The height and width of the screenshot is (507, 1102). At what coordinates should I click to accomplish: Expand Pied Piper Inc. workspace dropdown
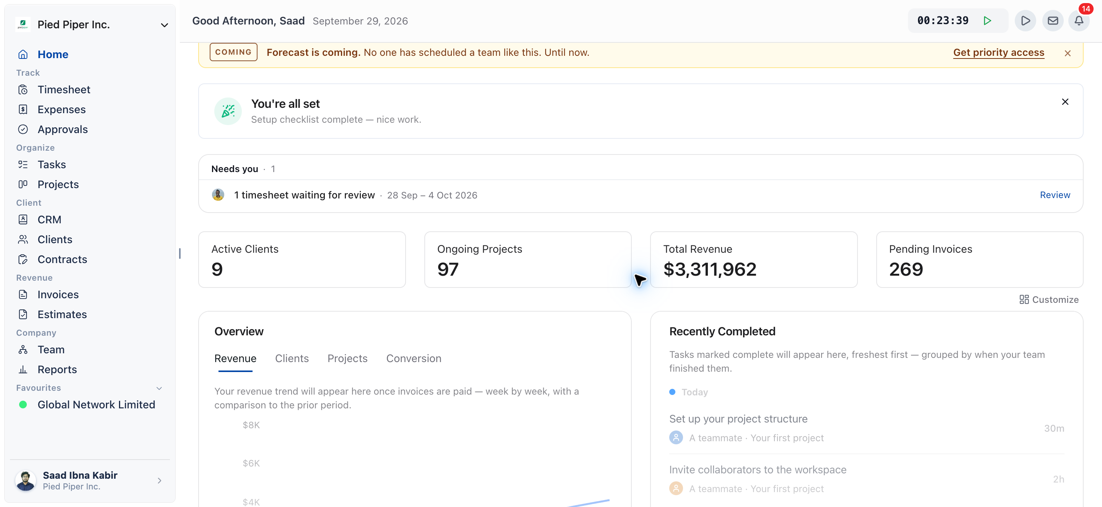(164, 25)
